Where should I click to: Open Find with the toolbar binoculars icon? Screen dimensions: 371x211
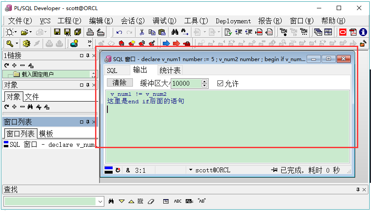(175, 32)
